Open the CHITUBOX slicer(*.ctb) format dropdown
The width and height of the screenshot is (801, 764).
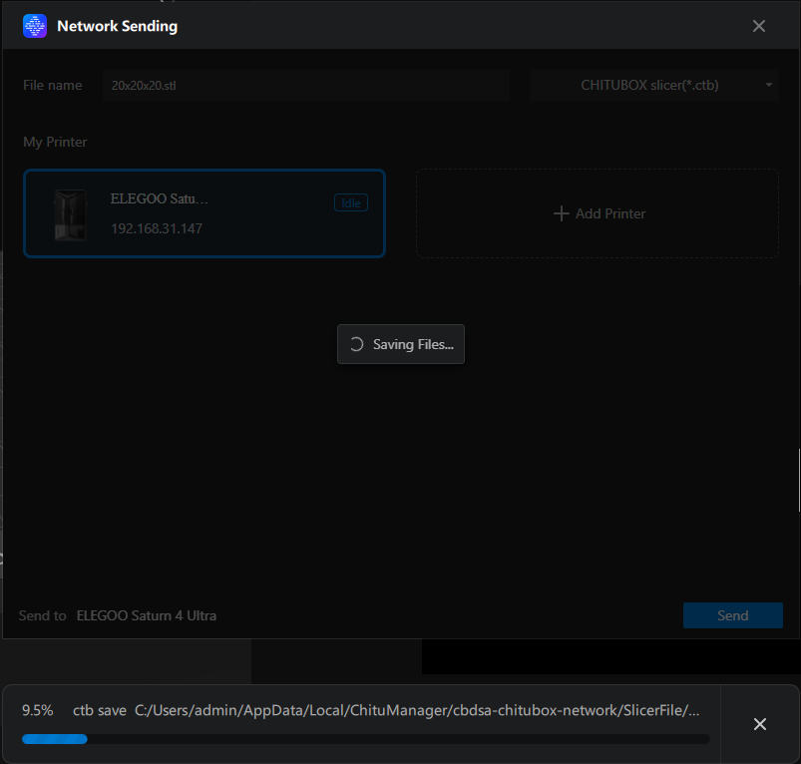pos(654,86)
